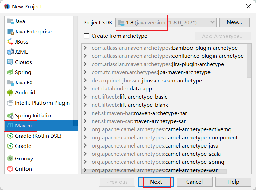Screen dimensions: 256x190
Task: Click the archetype list vertical scrollbar
Action: point(249,61)
